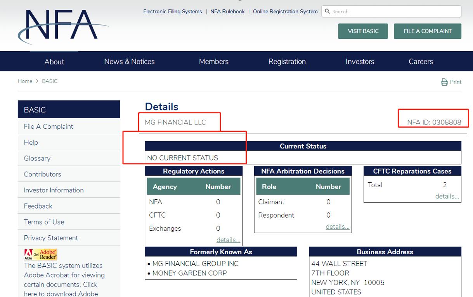This screenshot has width=473, height=297.
Task: Click 44 WALL STREET address line
Action: [339, 264]
